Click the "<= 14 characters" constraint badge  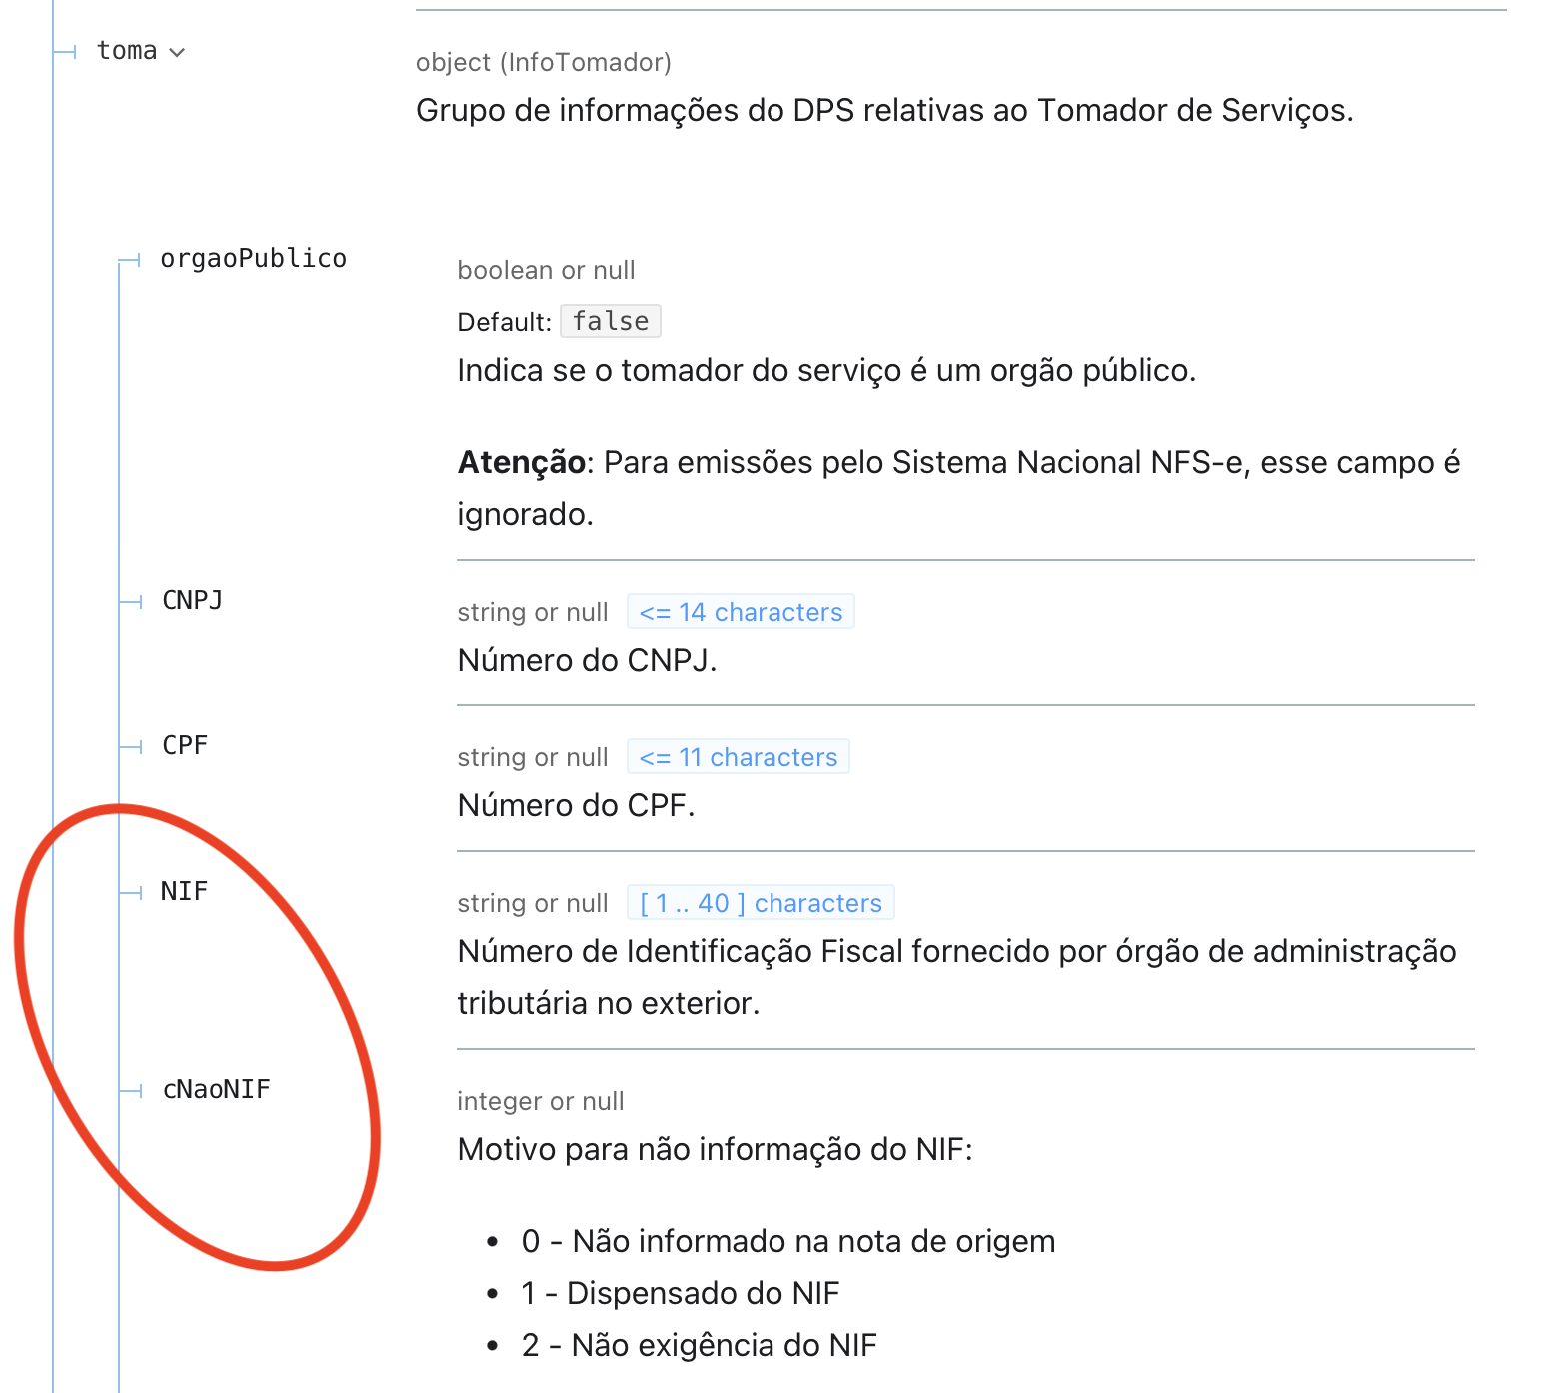(741, 612)
